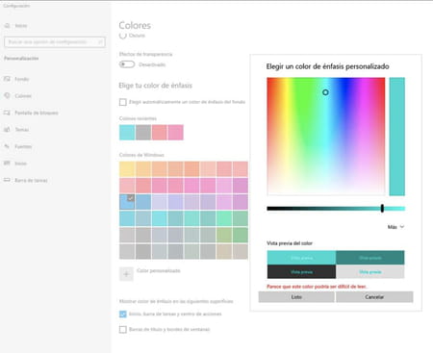Choose the yellow first swatch in Colores de Windows
This screenshot has height=353, width=433.
click(127, 169)
